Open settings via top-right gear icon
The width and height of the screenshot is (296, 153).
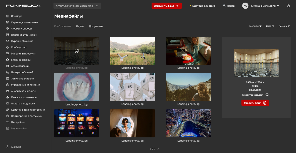pos(288,6)
